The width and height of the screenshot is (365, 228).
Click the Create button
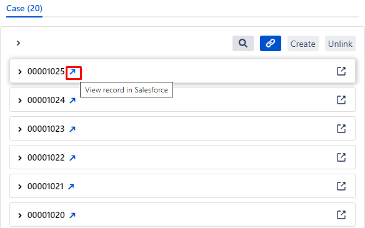(x=303, y=43)
